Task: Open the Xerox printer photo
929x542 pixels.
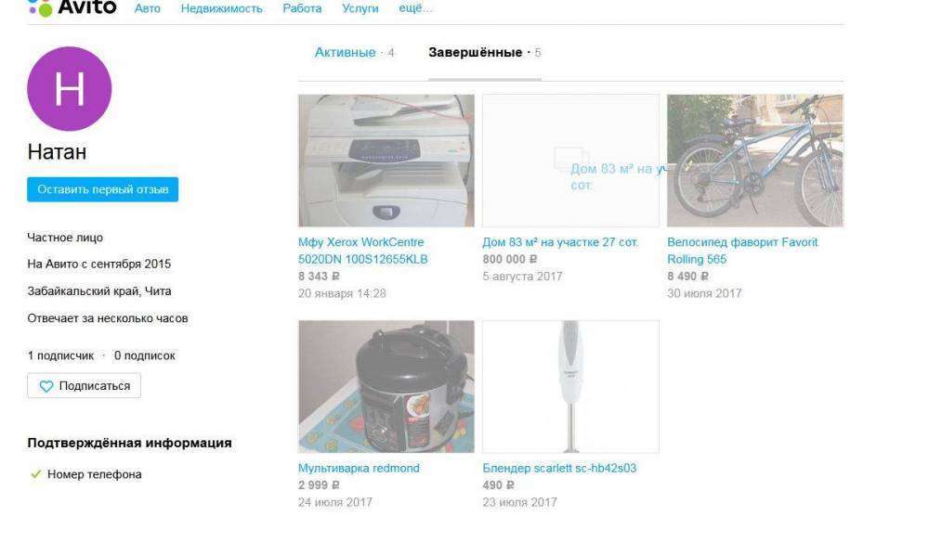Action: click(386, 161)
